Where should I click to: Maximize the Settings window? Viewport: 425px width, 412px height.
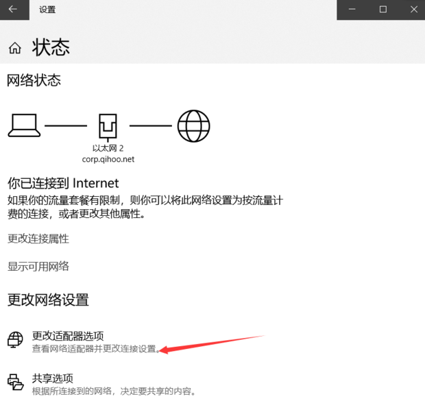[383, 10]
